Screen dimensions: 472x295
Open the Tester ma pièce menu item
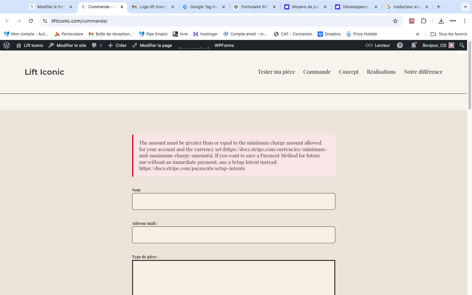click(x=276, y=72)
